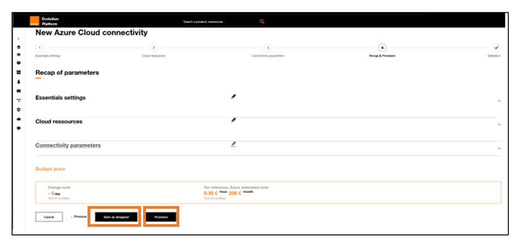Click the 'Budget price' heading
Image resolution: width=532 pixels, height=241 pixels.
(50, 169)
